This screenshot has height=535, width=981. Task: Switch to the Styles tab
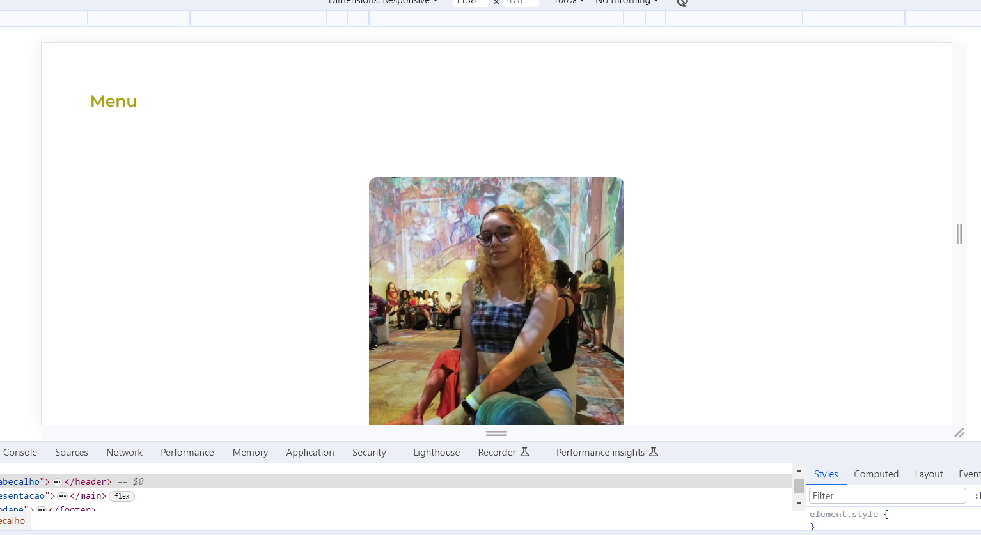[x=826, y=474]
